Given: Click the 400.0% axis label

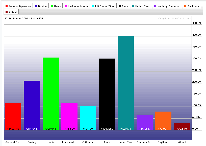Looking at the screenshot, I should [x=197, y=35].
